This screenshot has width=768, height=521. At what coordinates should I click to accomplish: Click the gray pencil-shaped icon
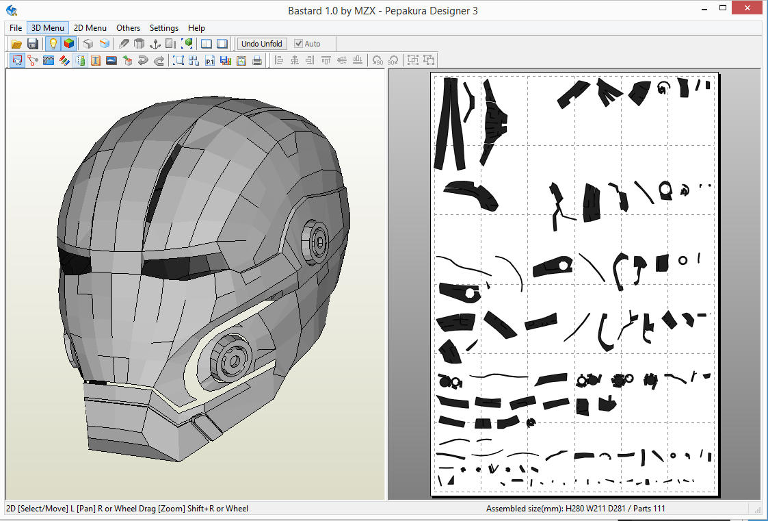click(x=124, y=44)
